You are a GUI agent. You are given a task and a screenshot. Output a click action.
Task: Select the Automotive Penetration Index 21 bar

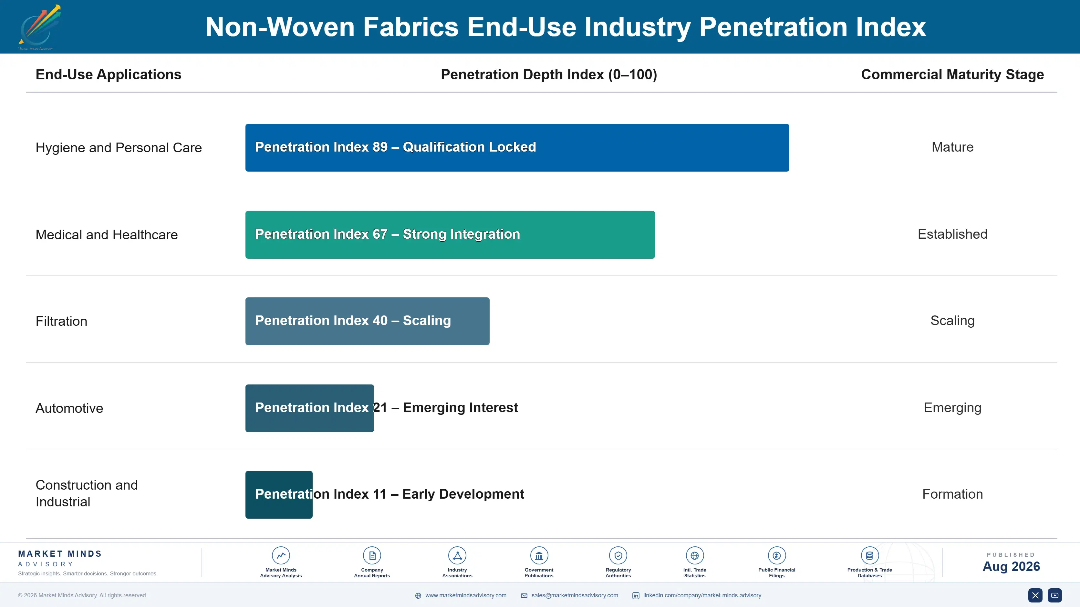point(309,408)
